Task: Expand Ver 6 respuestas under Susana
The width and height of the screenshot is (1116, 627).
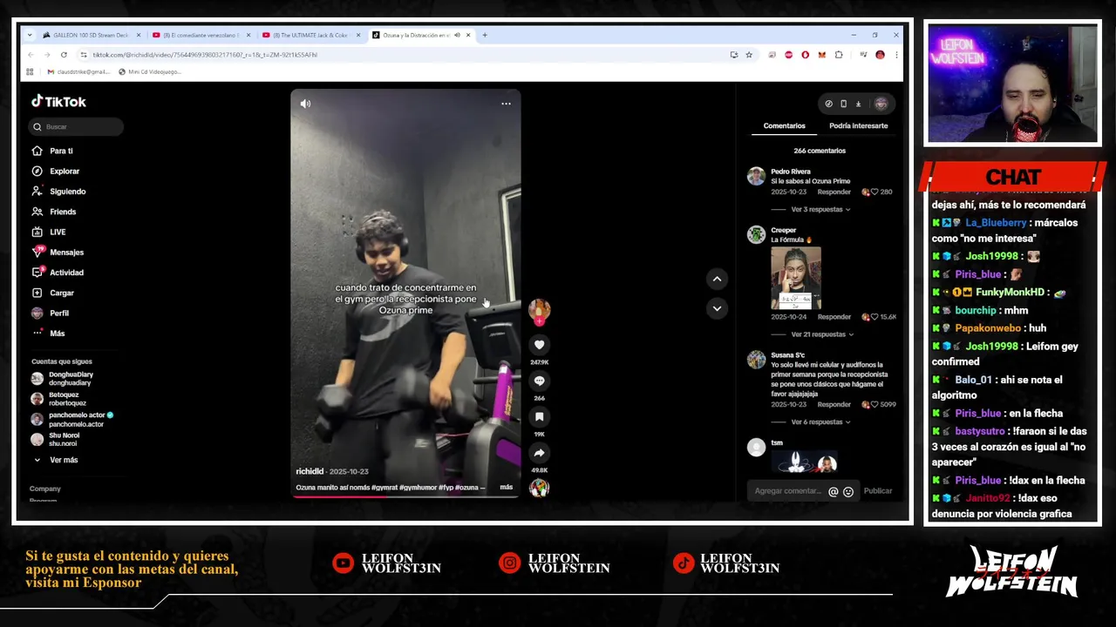Action: pos(820,422)
